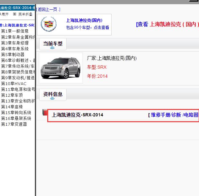Open 第4章车身系统 chapter
Screen dimensions: 199x196
click(x=15, y=49)
